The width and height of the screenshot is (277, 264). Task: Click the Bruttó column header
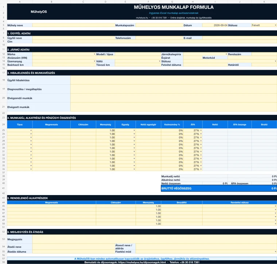[264, 125]
